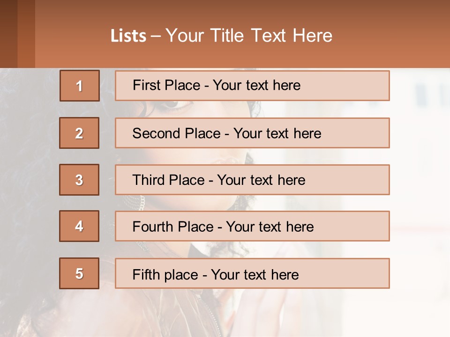Click the dark brown stripe in header corner
The image size is (450, 337).
pyautogui.click(x=8, y=34)
